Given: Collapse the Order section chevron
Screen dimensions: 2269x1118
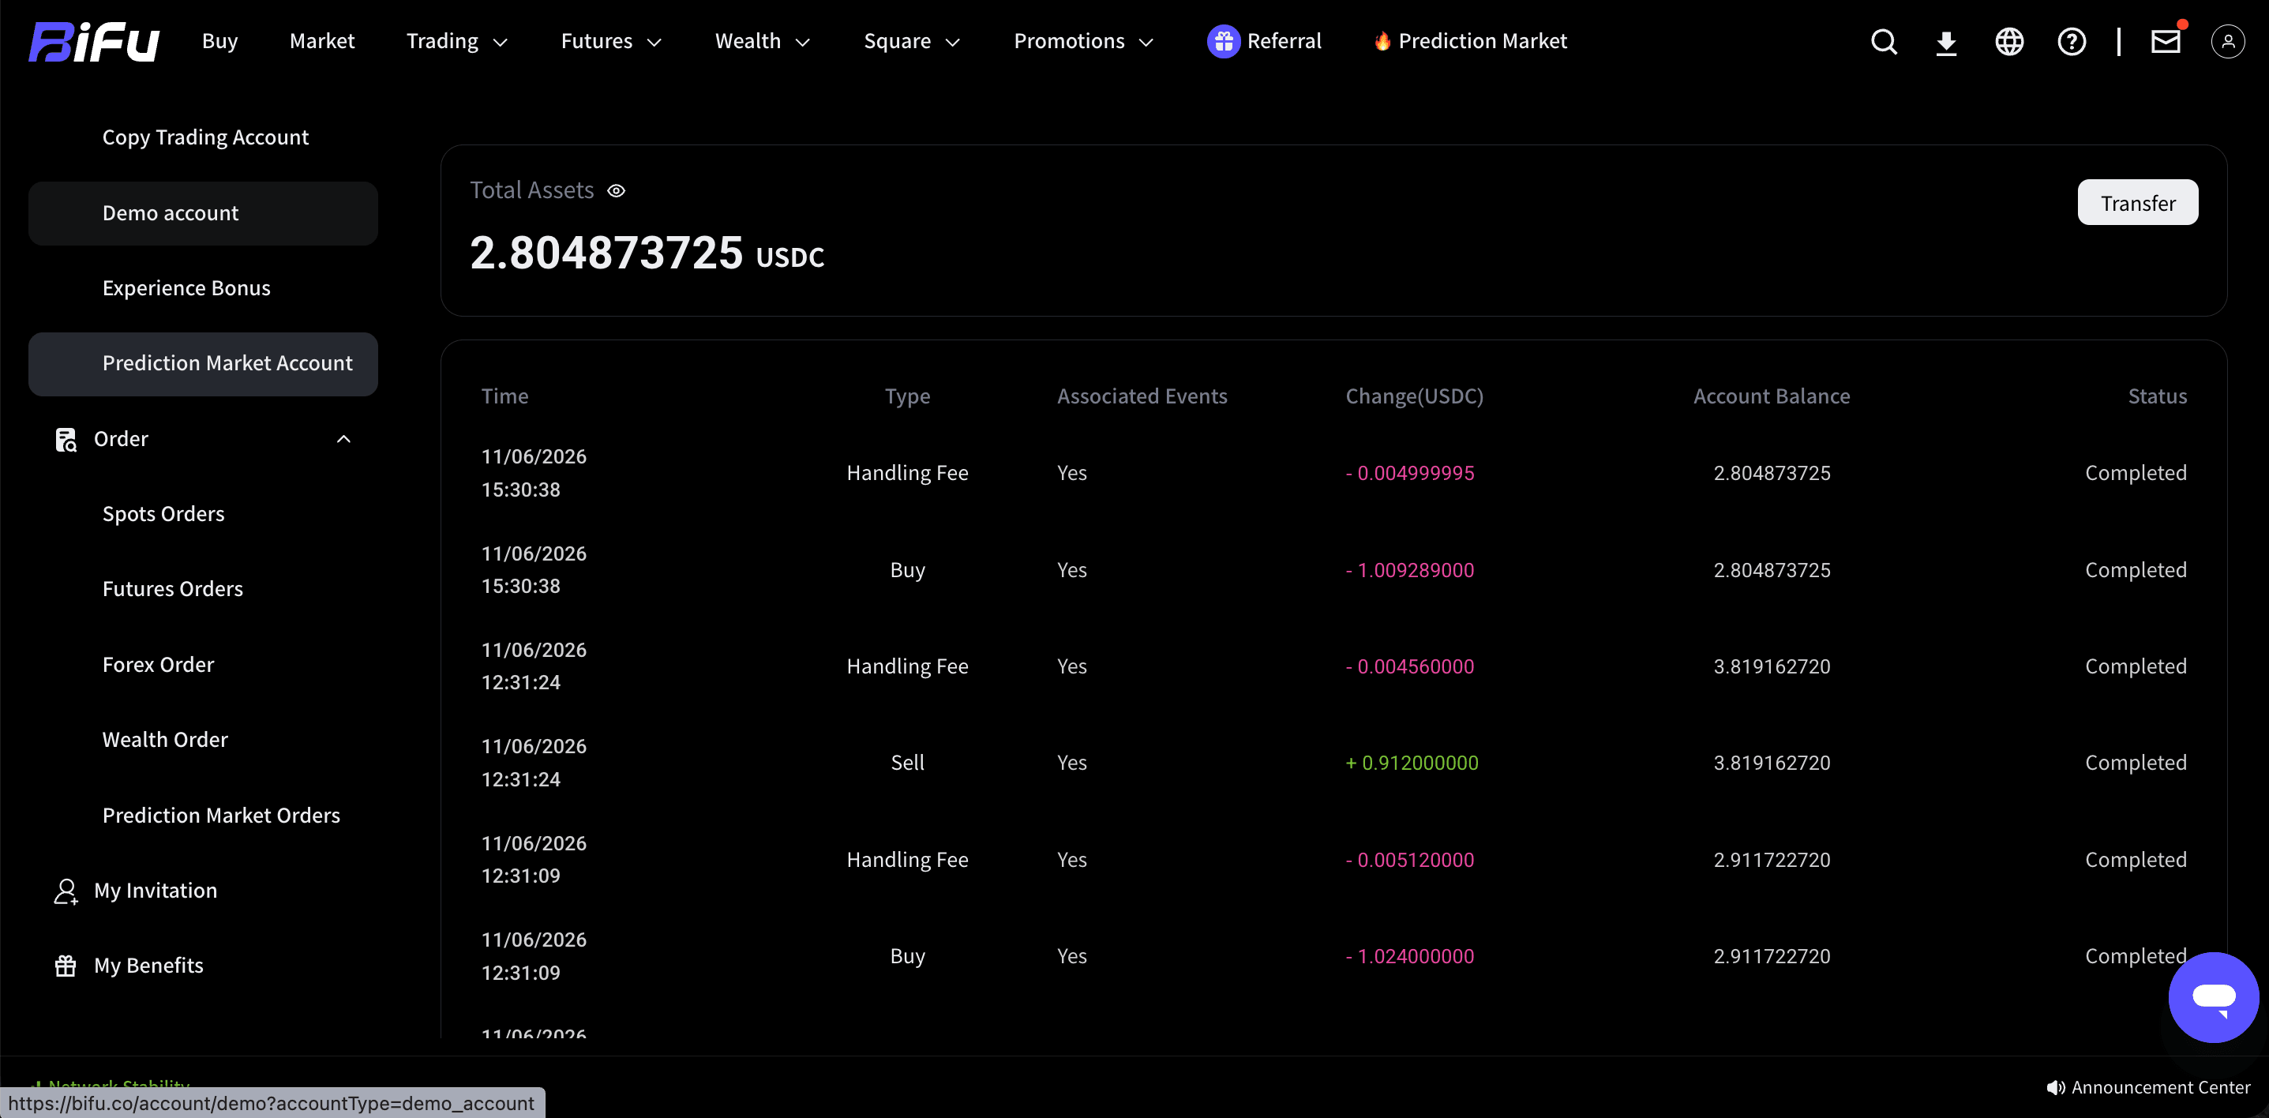Looking at the screenshot, I should (x=343, y=439).
